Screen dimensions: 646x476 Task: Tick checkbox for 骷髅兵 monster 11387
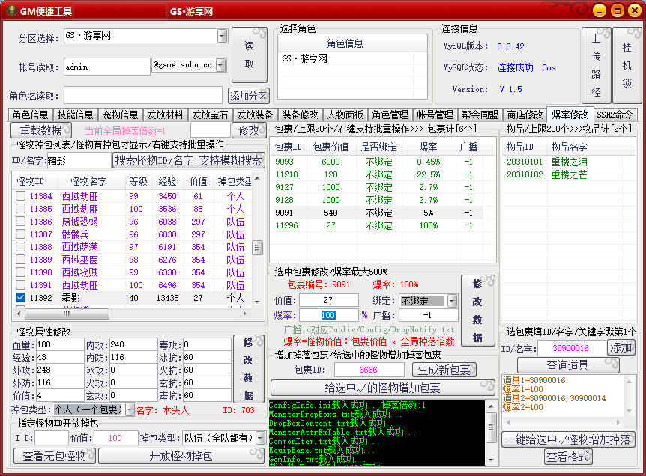(21, 234)
